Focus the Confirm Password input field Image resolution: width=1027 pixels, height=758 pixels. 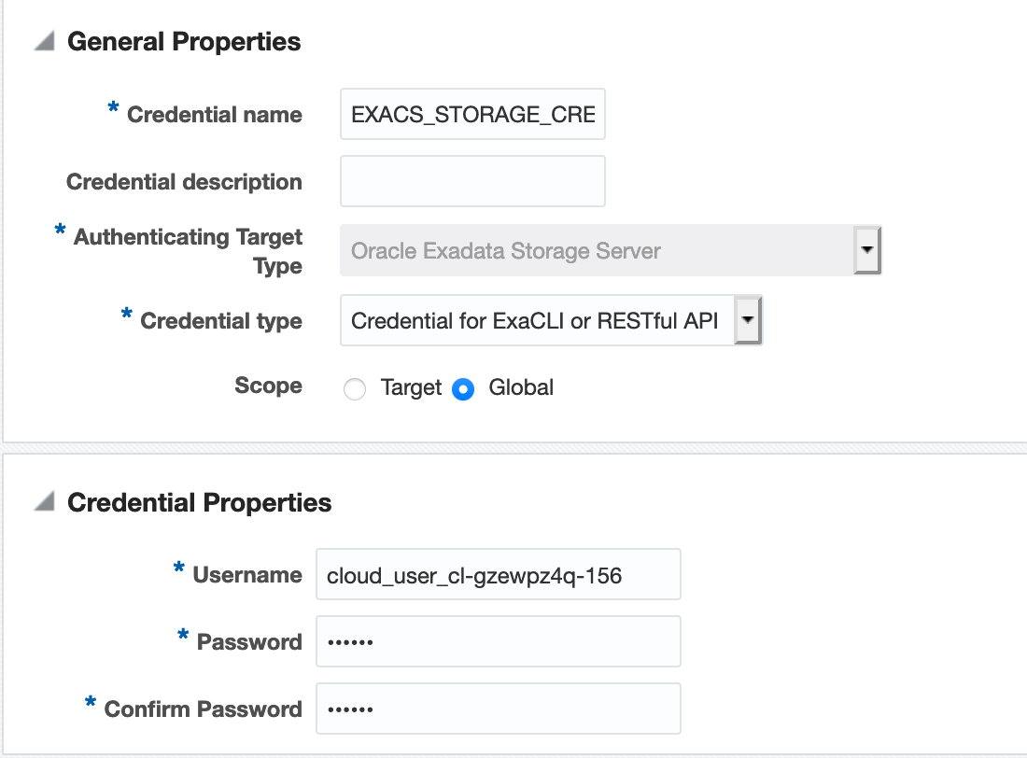[x=499, y=709]
